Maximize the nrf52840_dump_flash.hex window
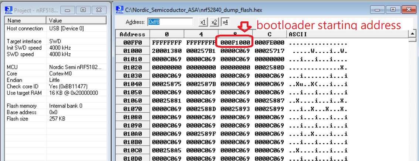 pyautogui.click(x=393, y=10)
